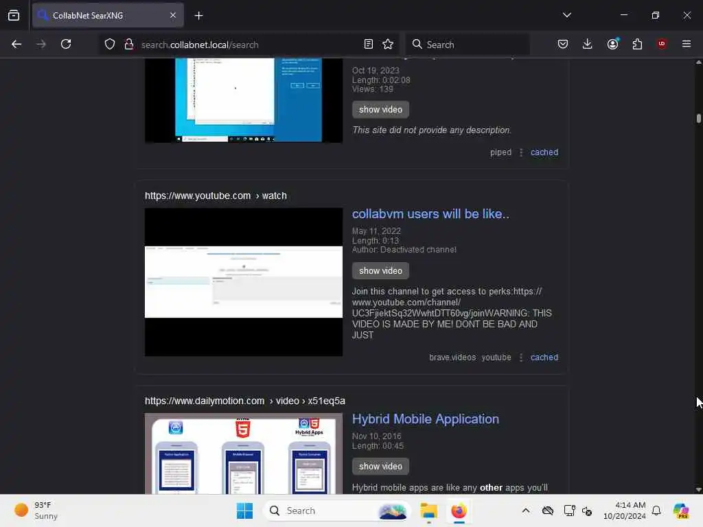Open youtube result options dots menu

click(521, 357)
